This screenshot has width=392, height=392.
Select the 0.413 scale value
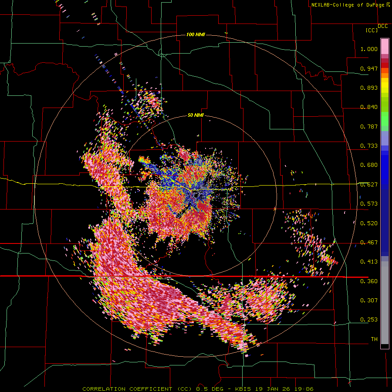pyautogui.click(x=369, y=262)
